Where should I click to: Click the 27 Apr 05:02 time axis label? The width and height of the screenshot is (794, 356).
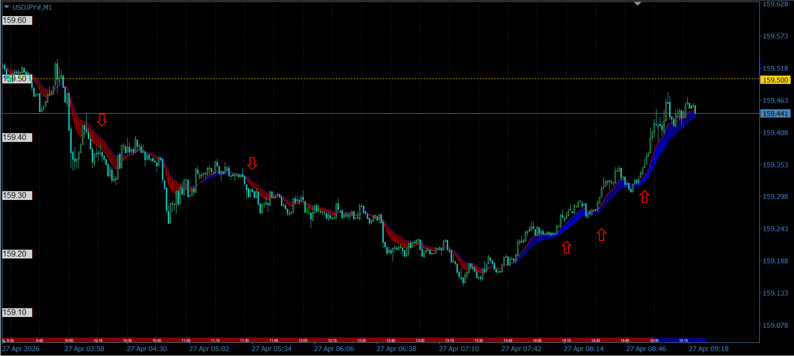[x=209, y=349]
